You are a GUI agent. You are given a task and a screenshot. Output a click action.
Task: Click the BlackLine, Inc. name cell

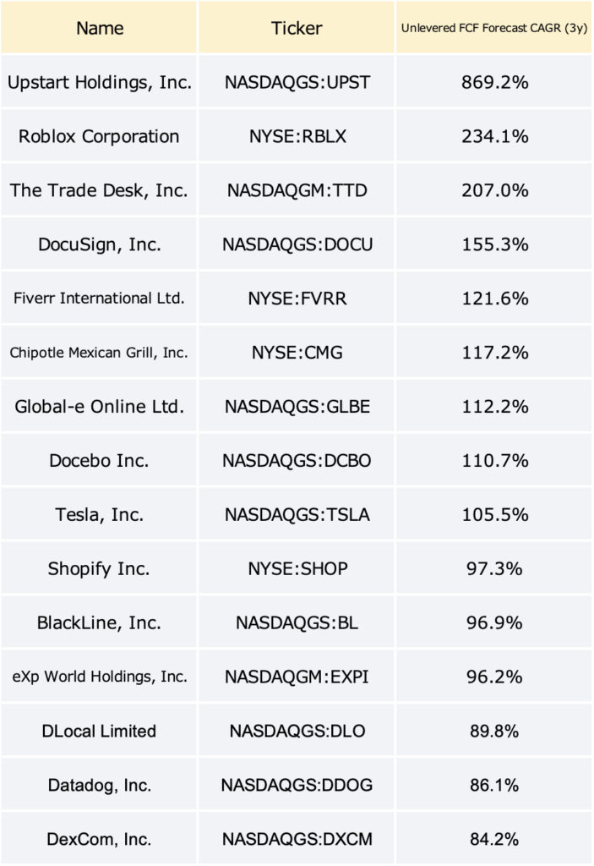(x=99, y=623)
